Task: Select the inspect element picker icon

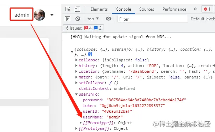Action: [x=68, y=9]
